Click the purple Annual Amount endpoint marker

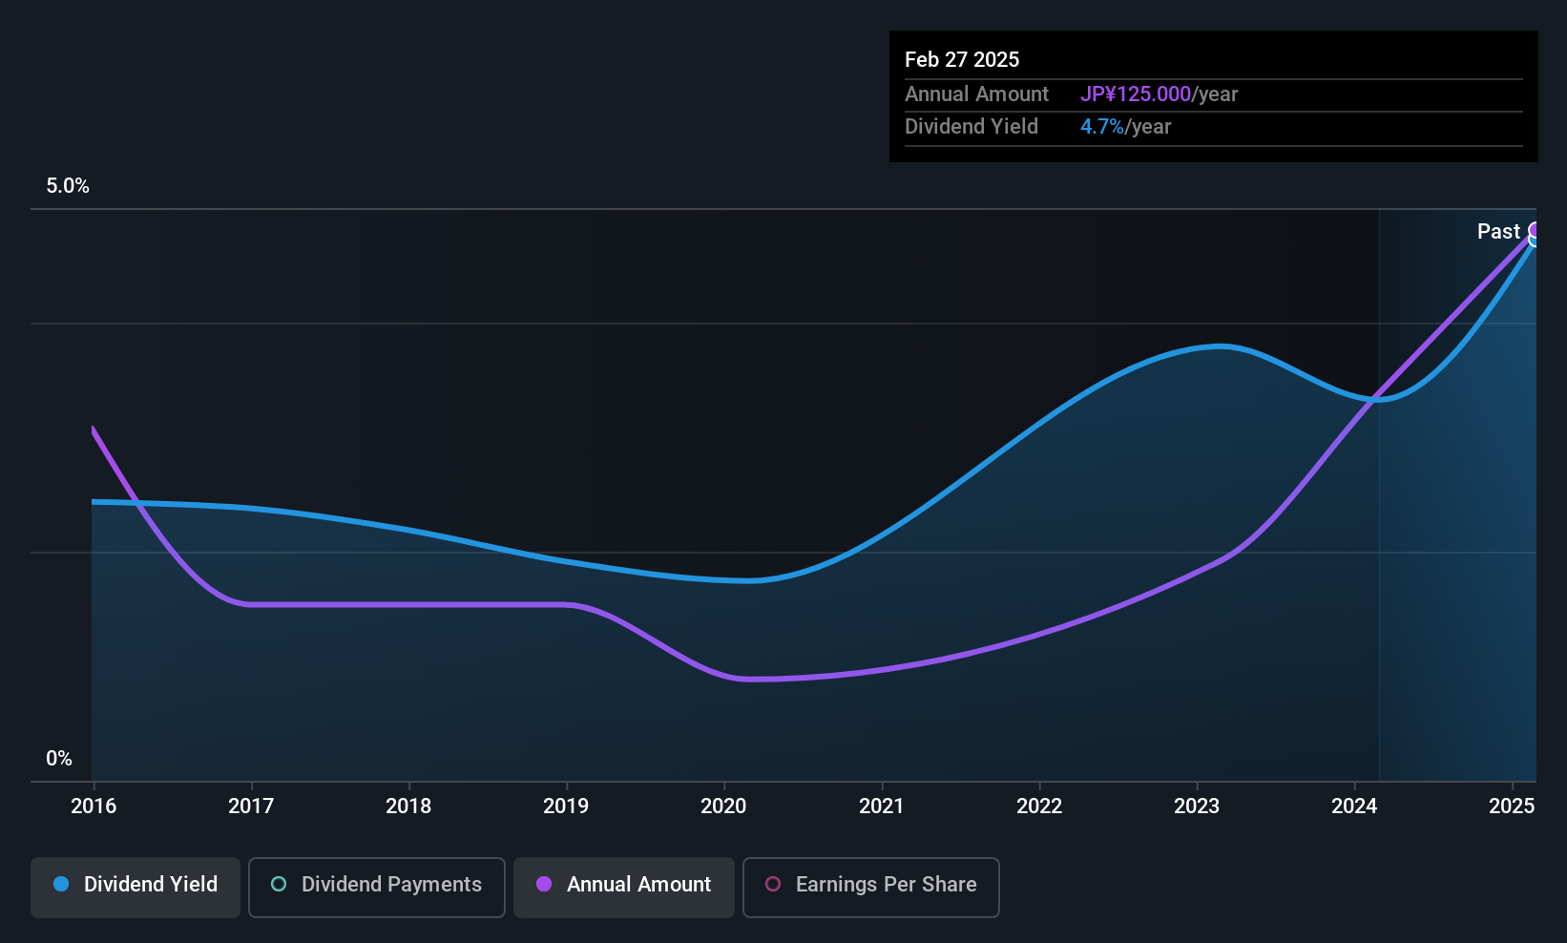click(1536, 230)
